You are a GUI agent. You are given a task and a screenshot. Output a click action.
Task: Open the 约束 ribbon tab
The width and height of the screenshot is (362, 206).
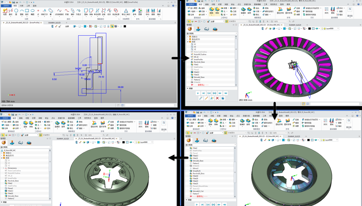point(22,6)
